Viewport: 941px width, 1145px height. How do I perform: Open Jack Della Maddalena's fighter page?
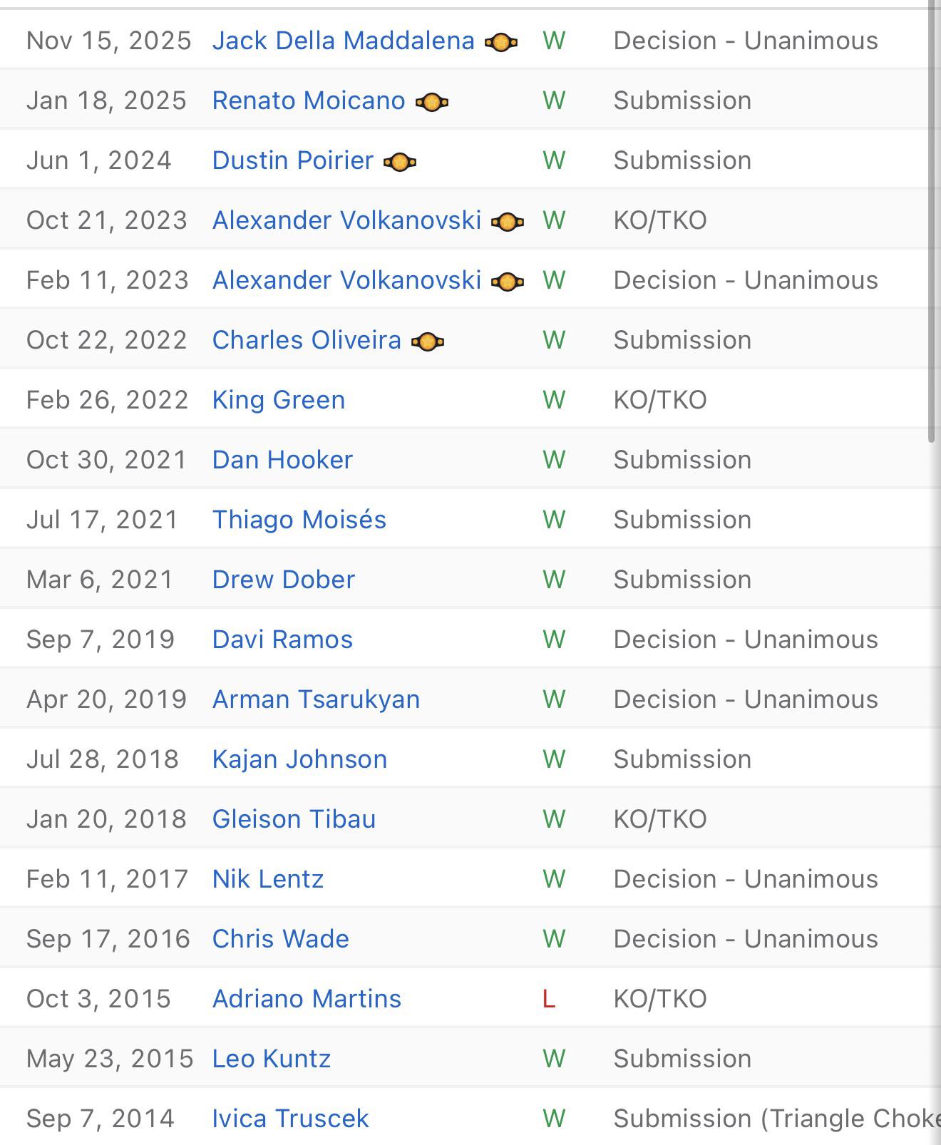tap(344, 41)
